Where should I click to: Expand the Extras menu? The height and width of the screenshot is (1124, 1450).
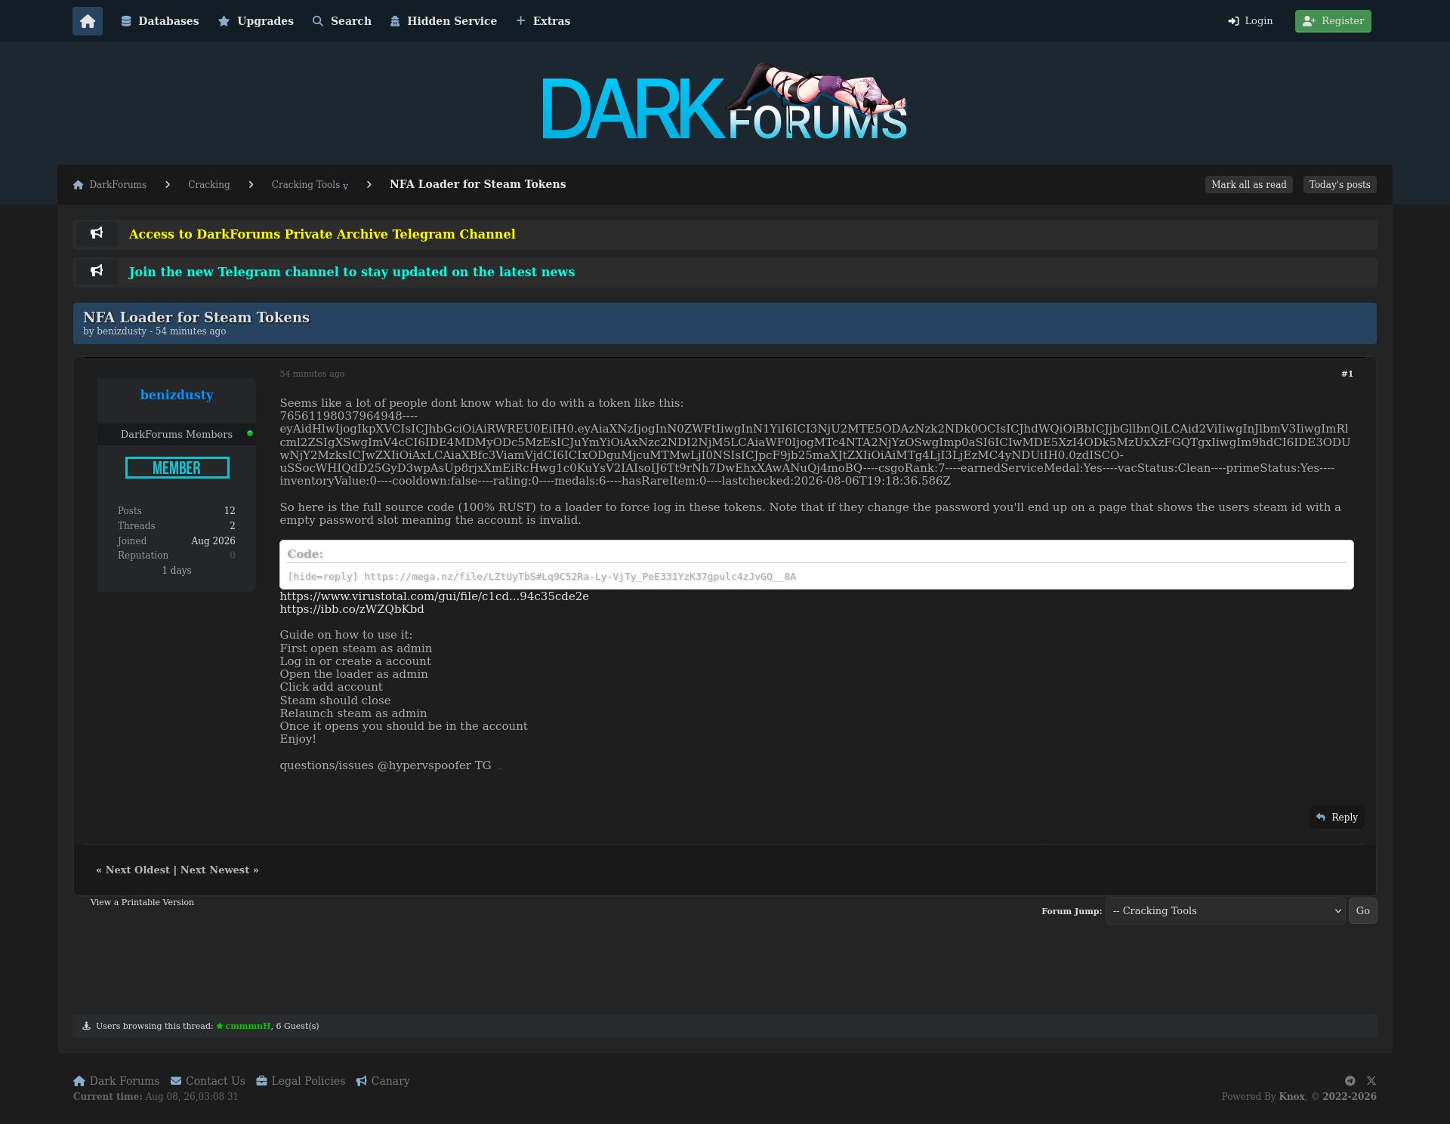point(543,21)
